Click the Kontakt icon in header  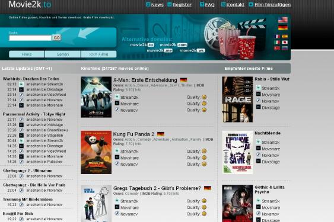(x=223, y=4)
